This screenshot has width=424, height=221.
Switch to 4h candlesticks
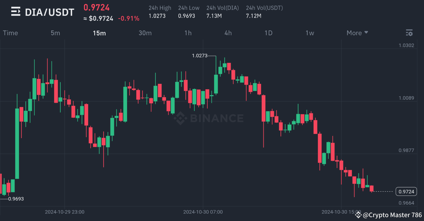click(228, 33)
